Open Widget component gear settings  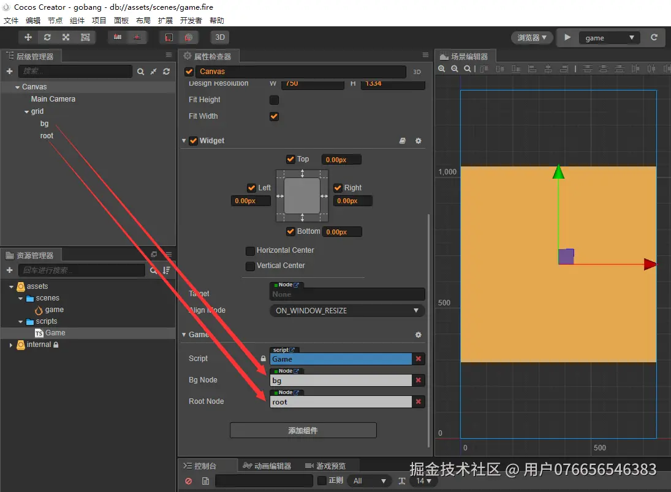click(x=419, y=141)
